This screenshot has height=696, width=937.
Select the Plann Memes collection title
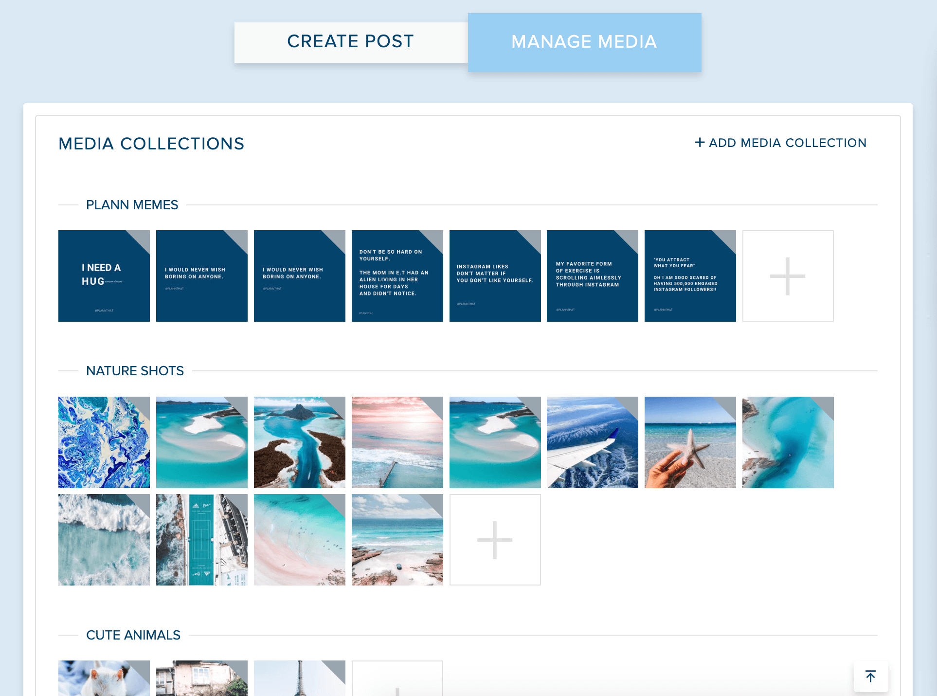click(x=132, y=205)
